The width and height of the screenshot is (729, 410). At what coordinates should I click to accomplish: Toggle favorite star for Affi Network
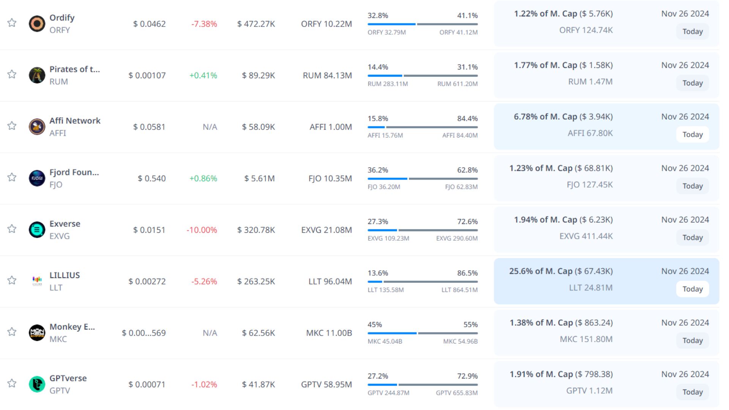[12, 126]
